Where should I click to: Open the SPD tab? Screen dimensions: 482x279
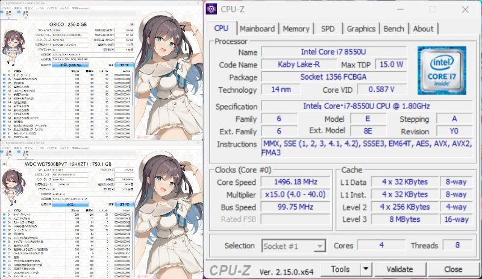[328, 28]
